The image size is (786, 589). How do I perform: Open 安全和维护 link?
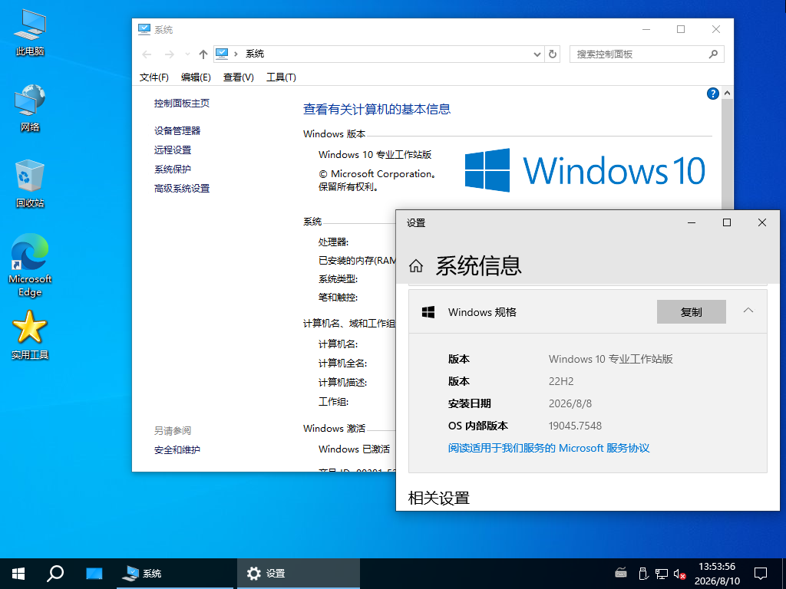click(177, 449)
